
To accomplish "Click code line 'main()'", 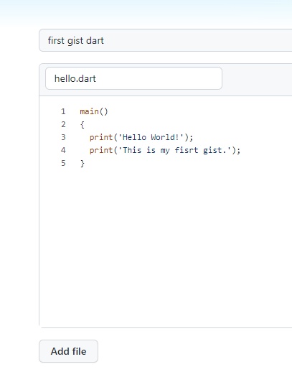I will pyautogui.click(x=94, y=111).
